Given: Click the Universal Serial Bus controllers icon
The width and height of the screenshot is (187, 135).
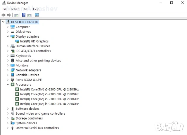Looking at the screenshot, I should point(13,128).
